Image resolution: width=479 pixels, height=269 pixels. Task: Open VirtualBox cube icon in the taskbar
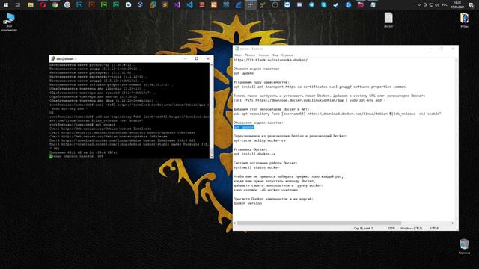[x=141, y=5]
